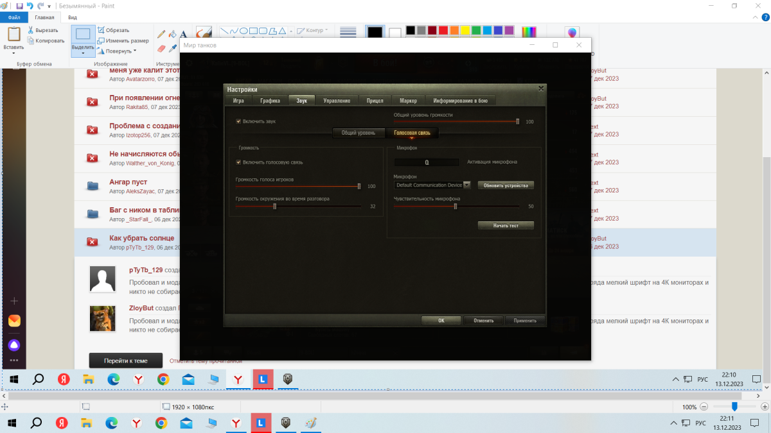
Task: Select the Curve shape in Paint
Action: pos(234,30)
